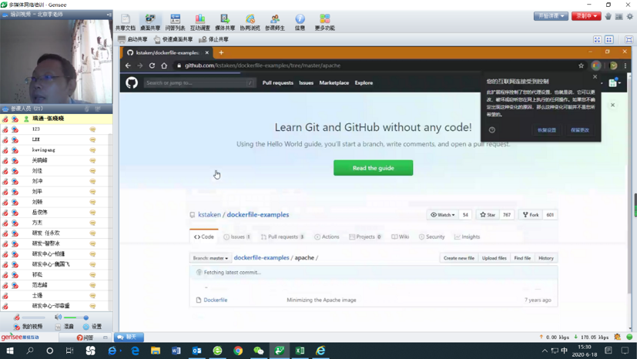637x359 pixels.
Task: Open the 问答 Q&A panel at bottom
Action: point(85,337)
